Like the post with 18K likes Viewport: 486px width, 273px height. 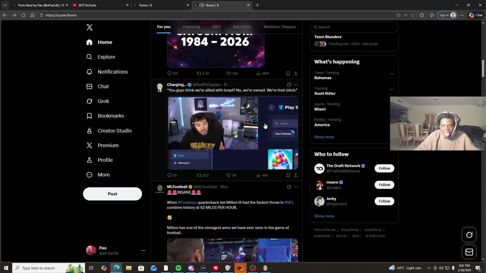point(232,73)
